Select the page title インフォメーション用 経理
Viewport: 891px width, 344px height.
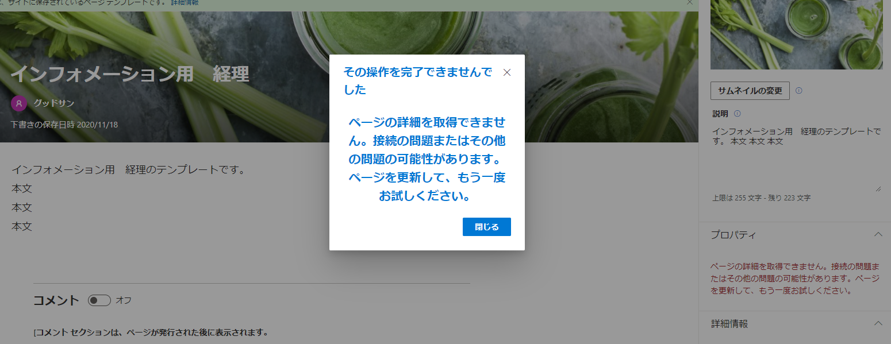(130, 74)
